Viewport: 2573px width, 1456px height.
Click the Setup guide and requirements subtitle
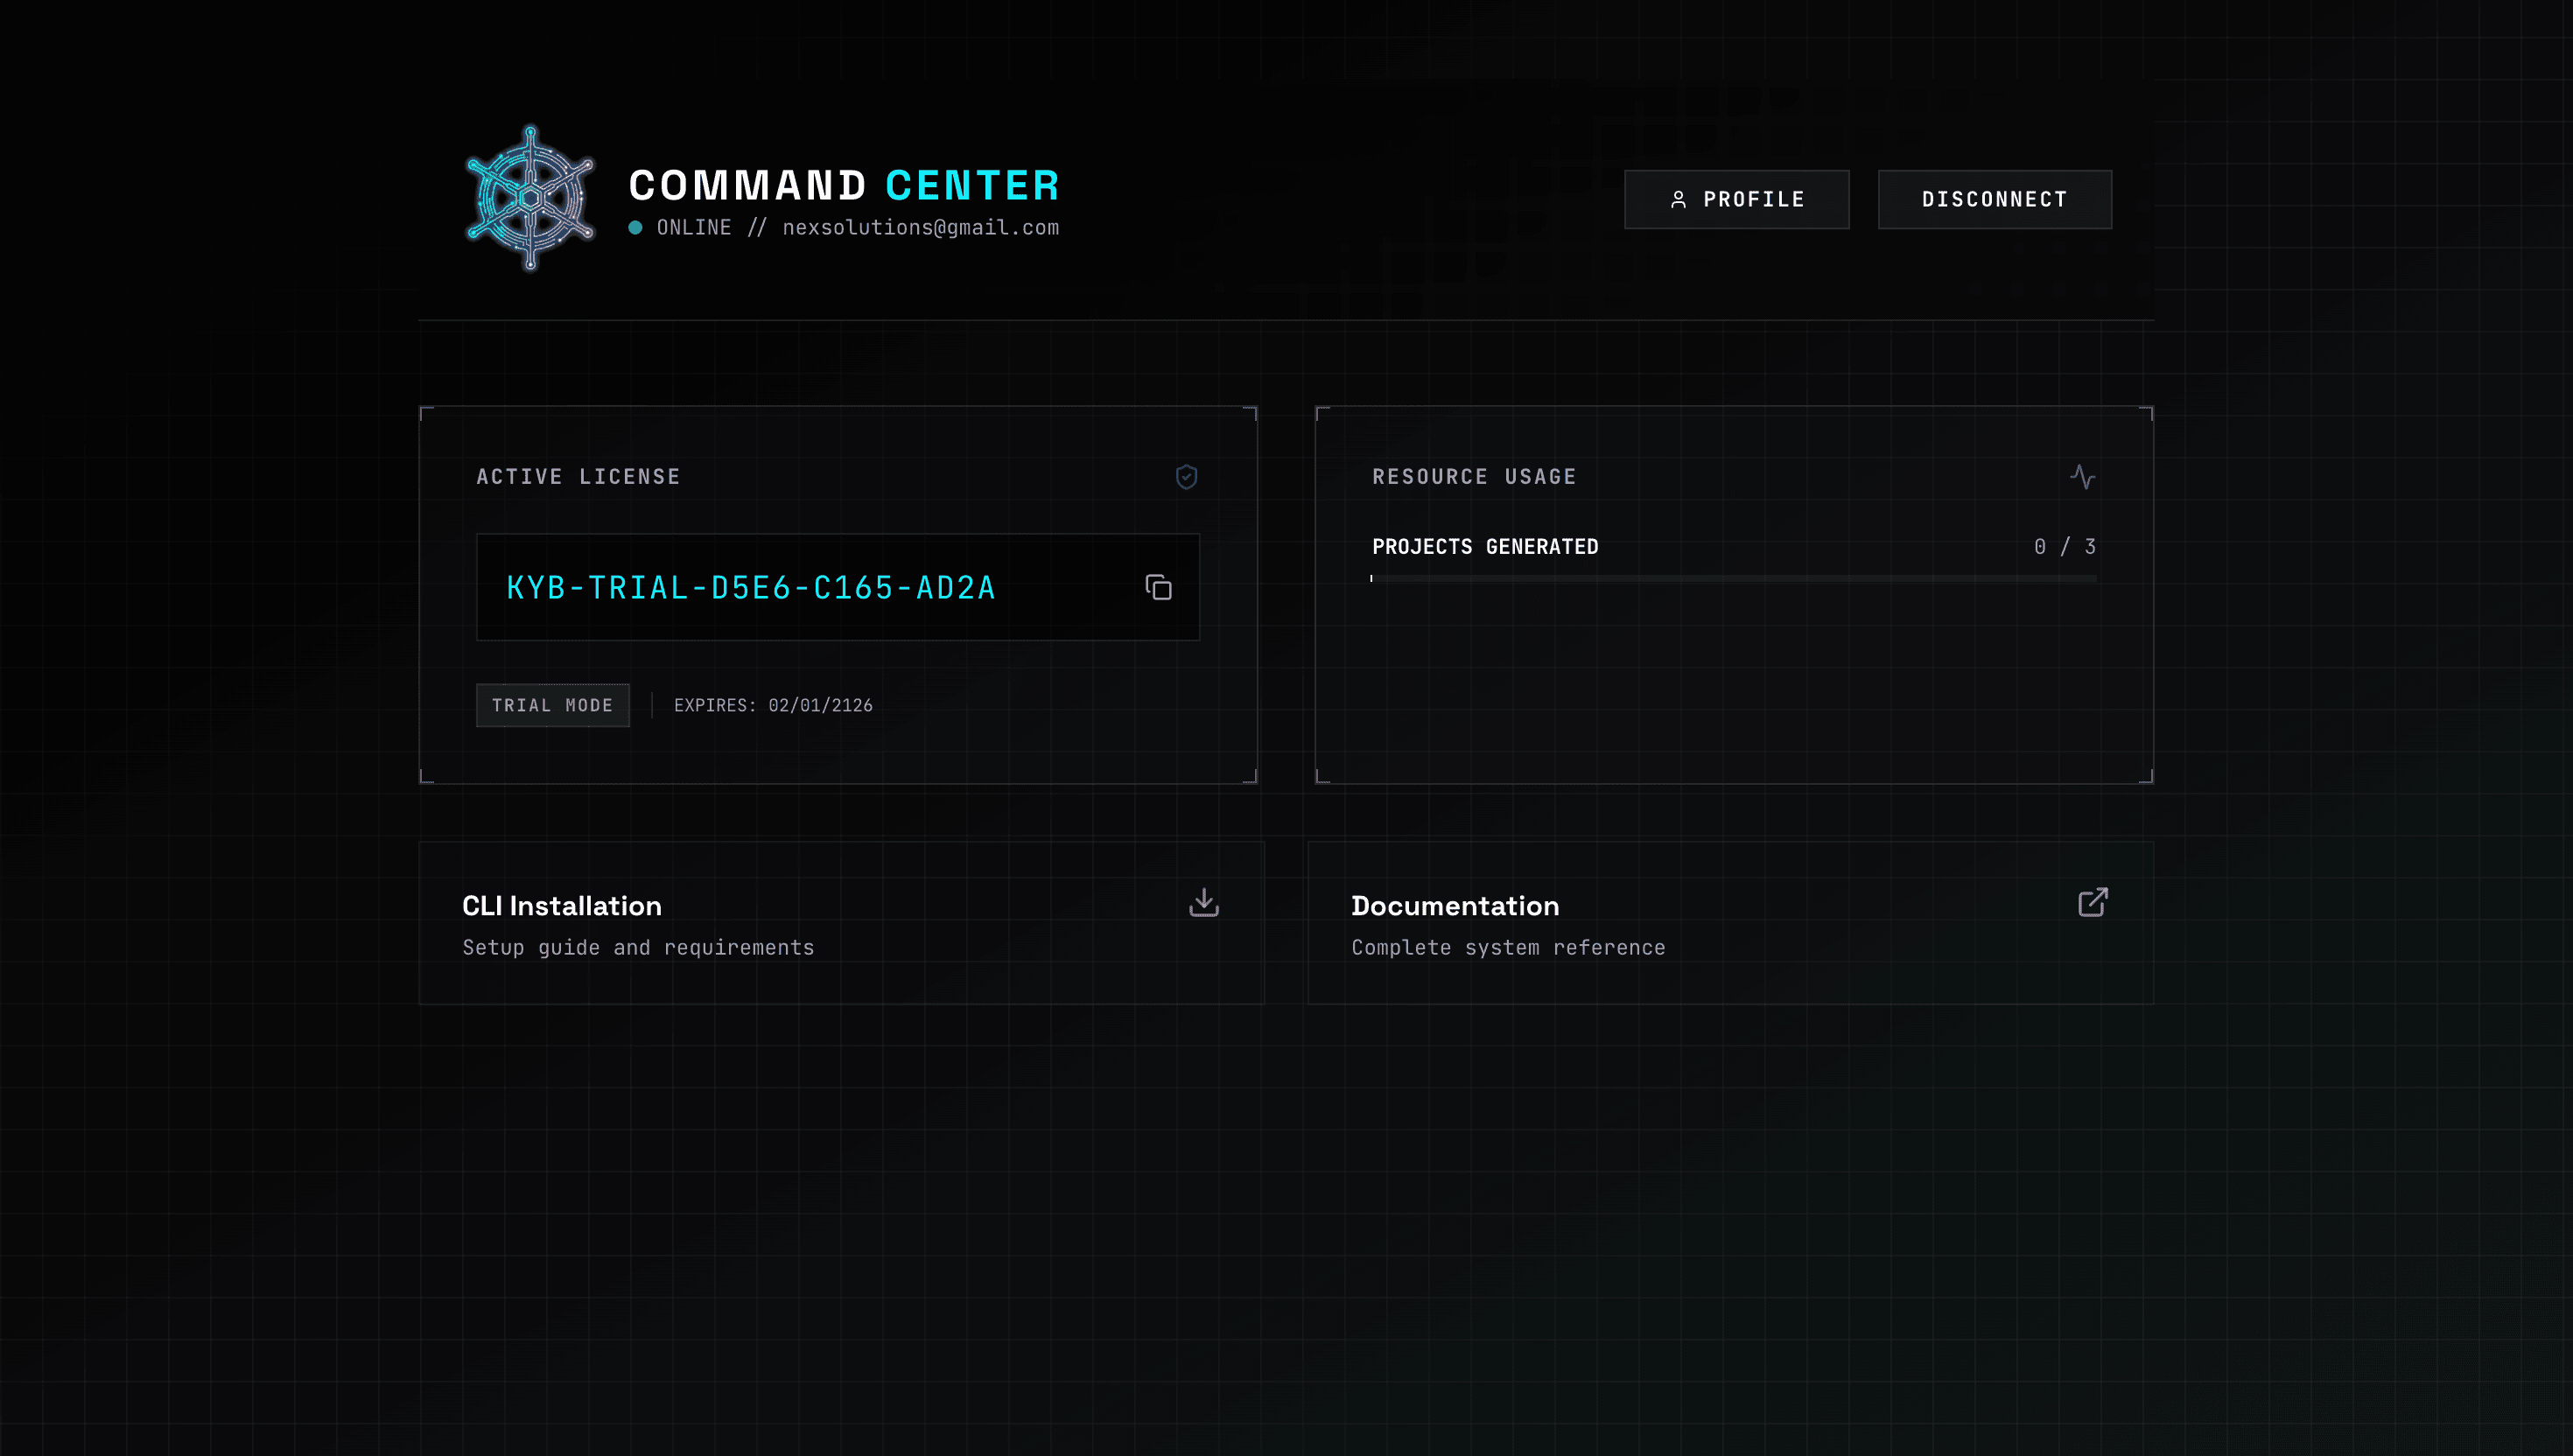pyautogui.click(x=638, y=948)
